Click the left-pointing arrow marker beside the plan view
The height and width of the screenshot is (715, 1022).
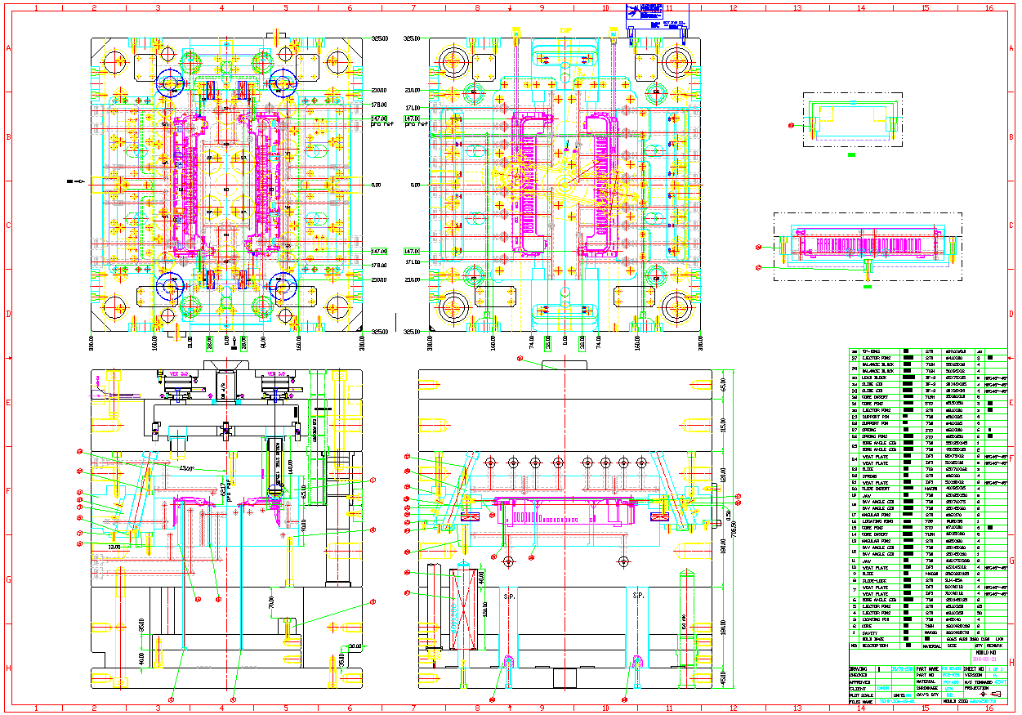[74, 181]
